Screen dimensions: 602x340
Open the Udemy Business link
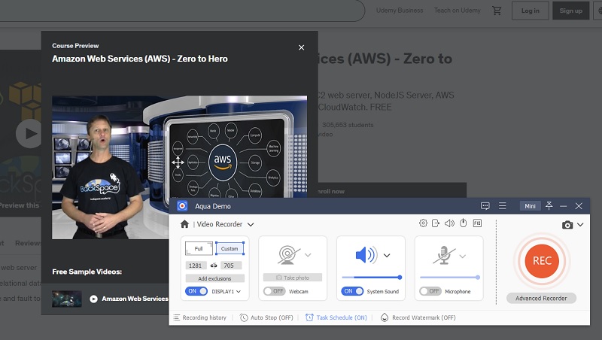pos(400,11)
